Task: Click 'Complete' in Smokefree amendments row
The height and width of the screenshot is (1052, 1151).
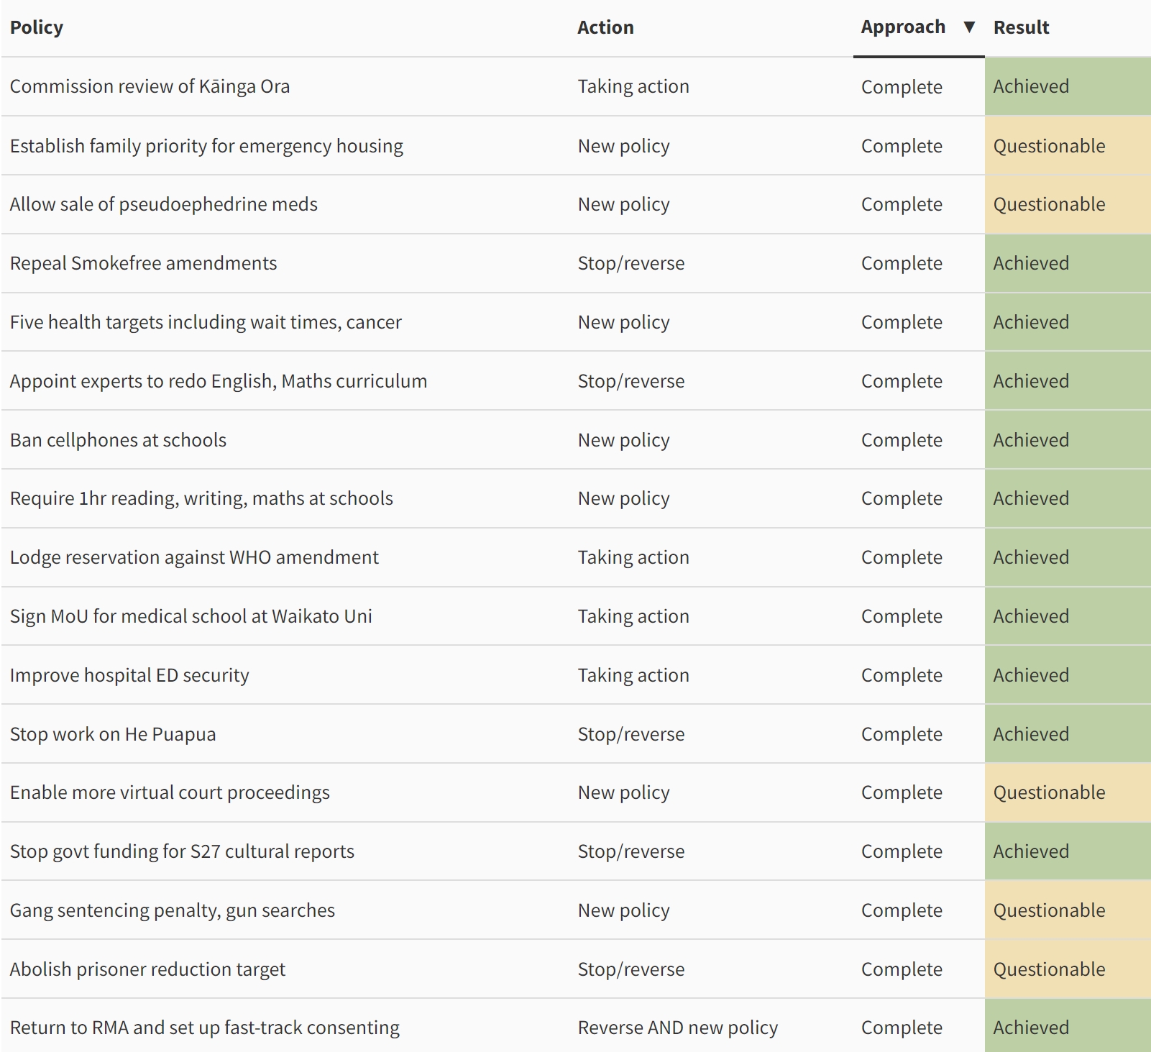Action: click(x=902, y=263)
